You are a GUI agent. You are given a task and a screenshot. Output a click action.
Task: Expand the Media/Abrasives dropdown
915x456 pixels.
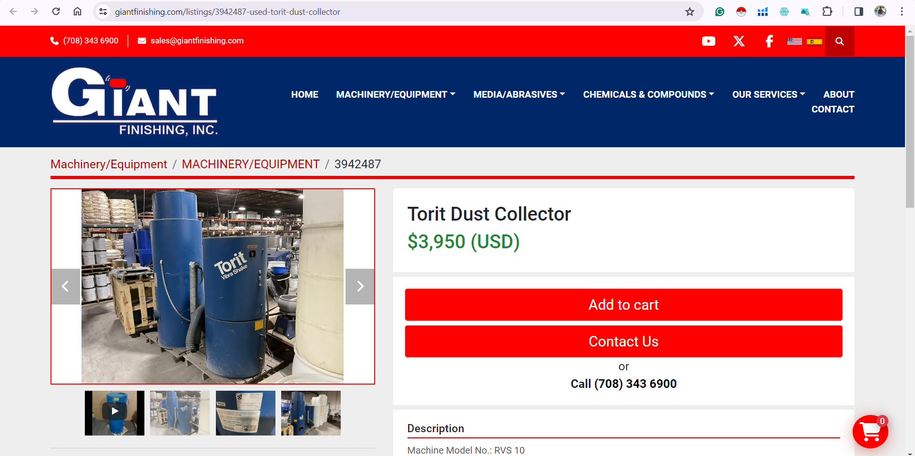(519, 94)
